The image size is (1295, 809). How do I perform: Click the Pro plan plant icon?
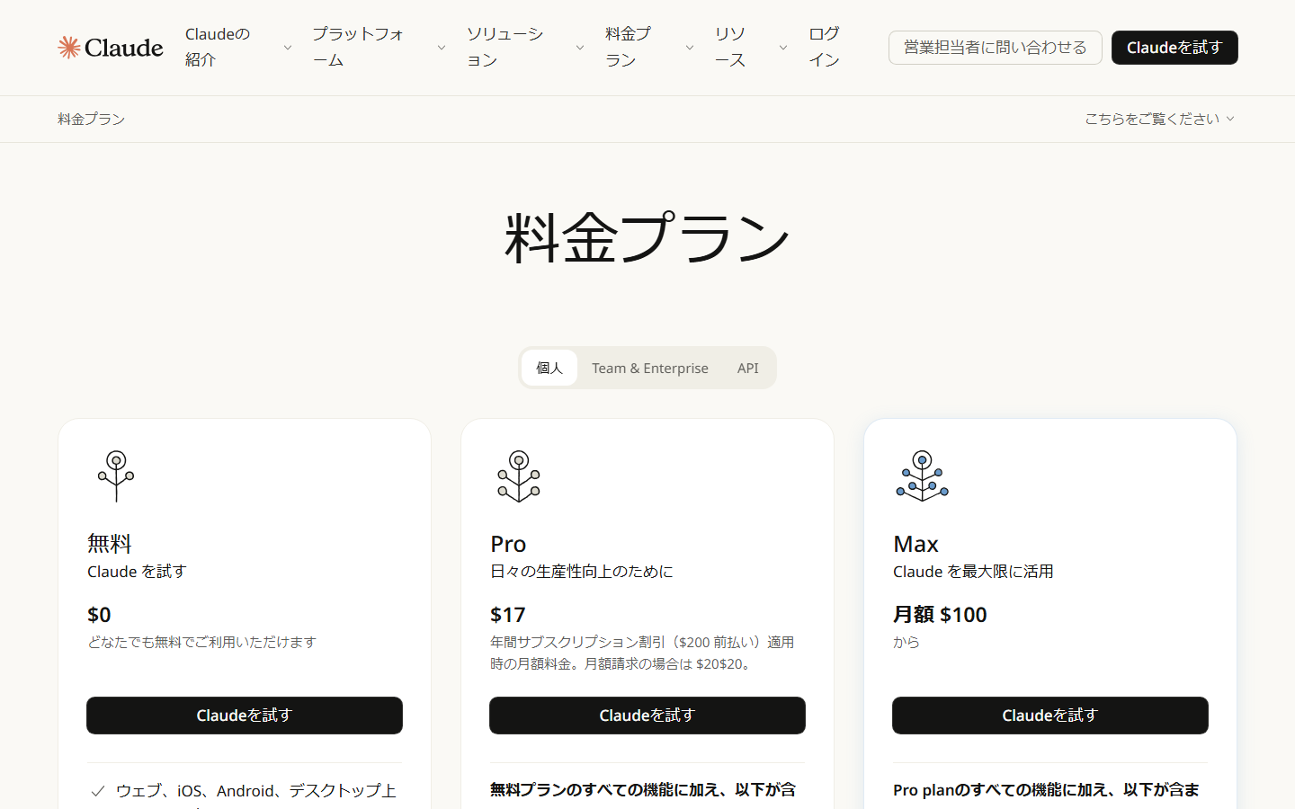point(519,476)
